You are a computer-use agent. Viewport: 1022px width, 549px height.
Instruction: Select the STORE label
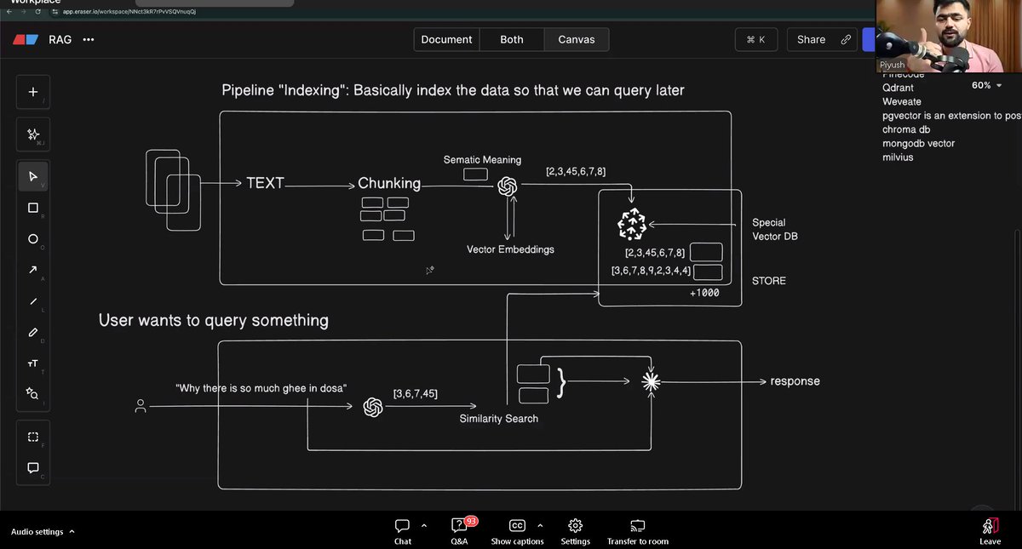[769, 281]
